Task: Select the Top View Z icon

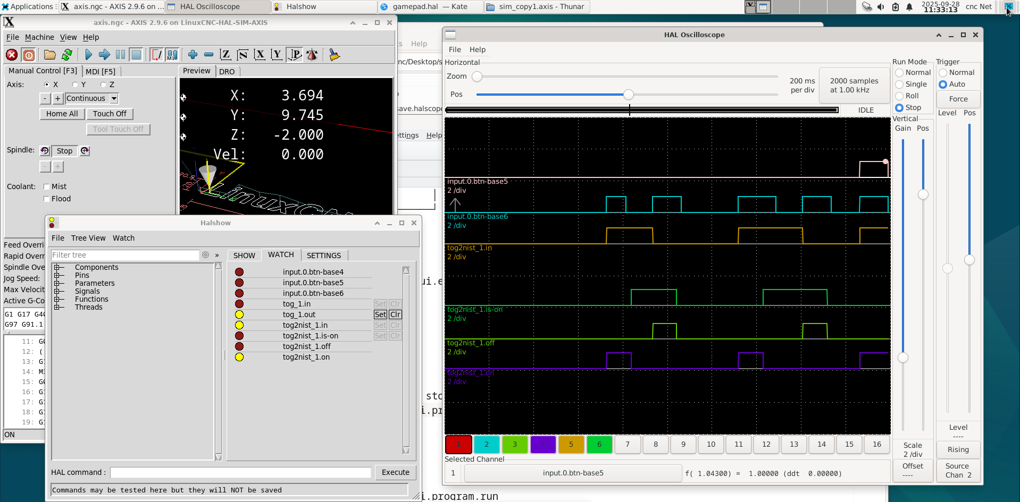Action: point(225,55)
